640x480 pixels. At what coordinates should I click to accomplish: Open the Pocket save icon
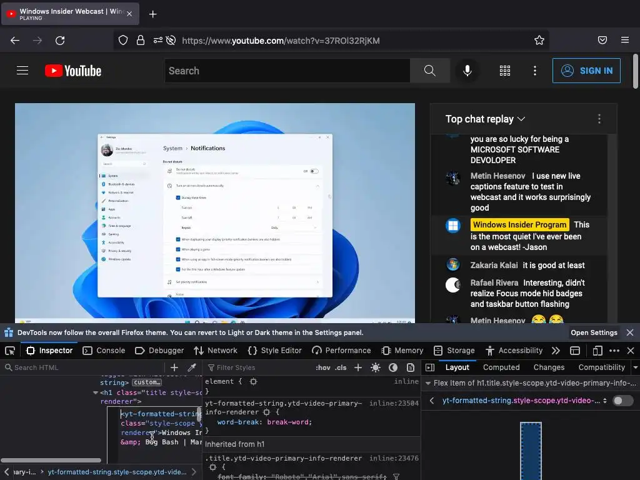[602, 40]
